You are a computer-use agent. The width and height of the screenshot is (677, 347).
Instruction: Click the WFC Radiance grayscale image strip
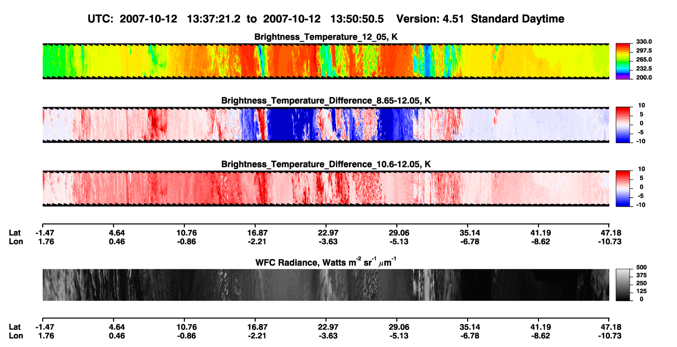pyautogui.click(x=325, y=285)
